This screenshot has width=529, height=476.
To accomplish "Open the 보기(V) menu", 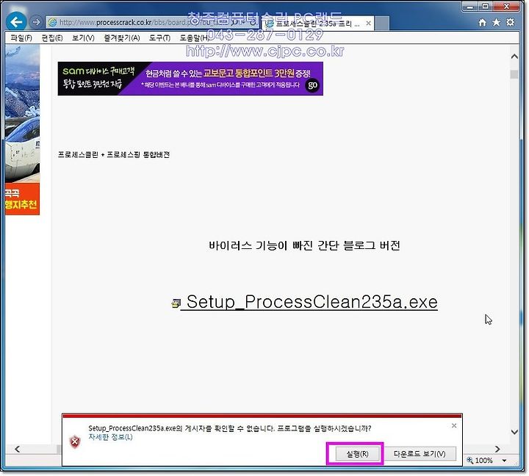I will pos(83,37).
